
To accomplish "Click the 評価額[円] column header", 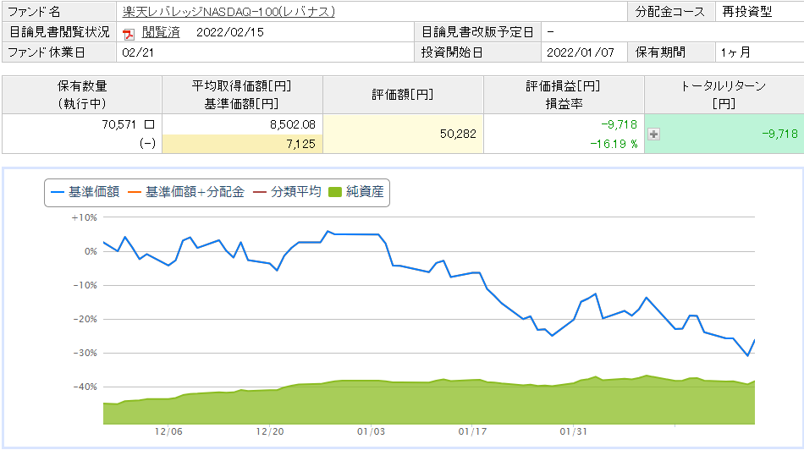I will [x=403, y=95].
